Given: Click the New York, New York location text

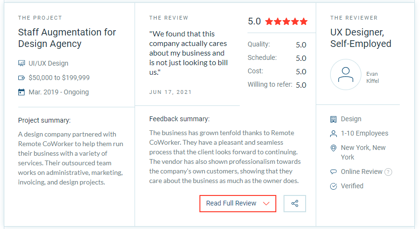Looking at the screenshot, I should [363, 152].
